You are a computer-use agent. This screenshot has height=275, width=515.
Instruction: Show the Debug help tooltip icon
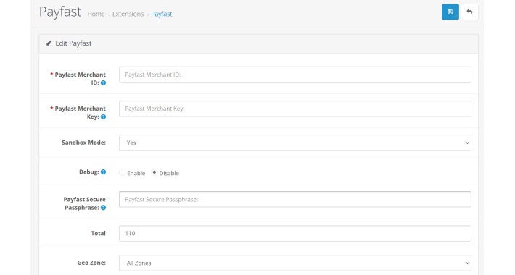103,172
